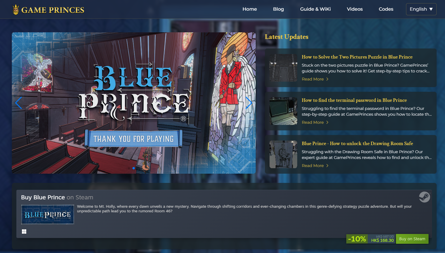Click the Two Pictures Puzzle thumbnail
Image resolution: width=445 pixels, height=253 pixels.
(x=283, y=68)
